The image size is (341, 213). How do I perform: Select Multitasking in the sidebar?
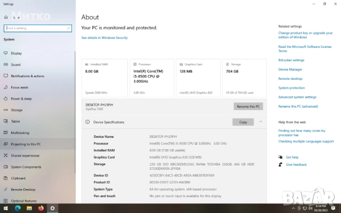(20, 133)
